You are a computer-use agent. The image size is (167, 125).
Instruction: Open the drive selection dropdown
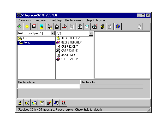click(x=52, y=33)
